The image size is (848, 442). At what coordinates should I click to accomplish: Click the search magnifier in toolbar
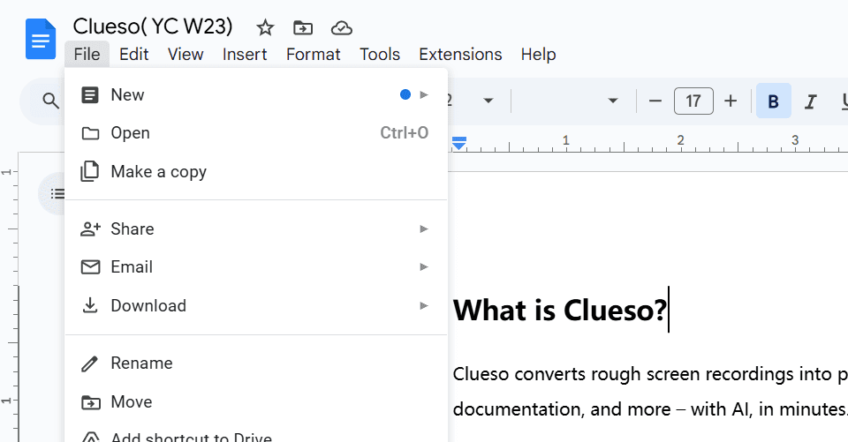tap(51, 101)
